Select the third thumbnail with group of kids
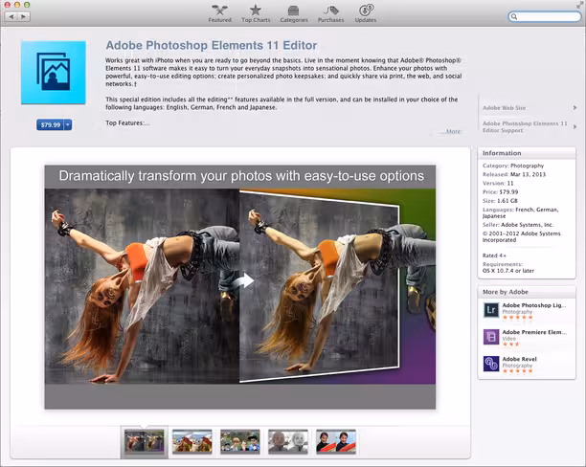 click(240, 441)
